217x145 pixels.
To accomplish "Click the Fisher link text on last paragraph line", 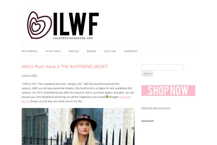I will [25, 101].
